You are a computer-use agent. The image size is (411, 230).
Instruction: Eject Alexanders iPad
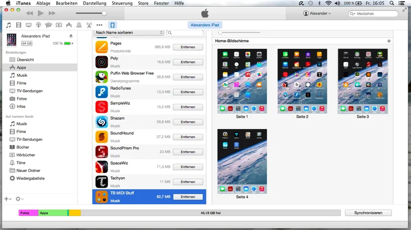point(71,36)
